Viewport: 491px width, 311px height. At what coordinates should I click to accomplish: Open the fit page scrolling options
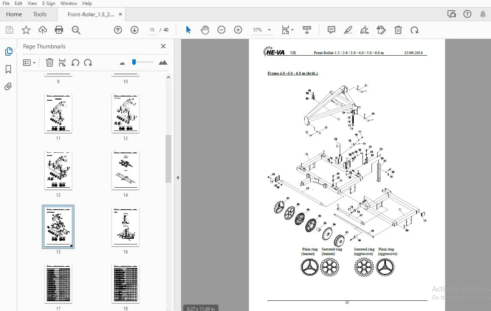tap(288, 30)
